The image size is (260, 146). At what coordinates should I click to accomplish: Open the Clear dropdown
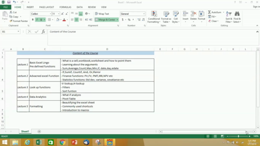tap(213, 21)
